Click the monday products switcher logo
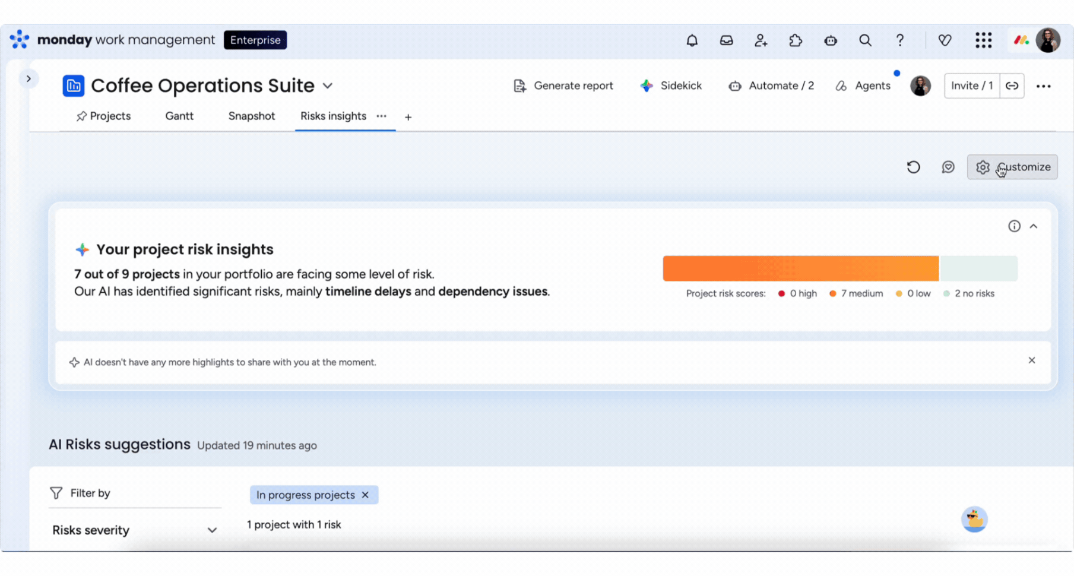 pos(1021,40)
